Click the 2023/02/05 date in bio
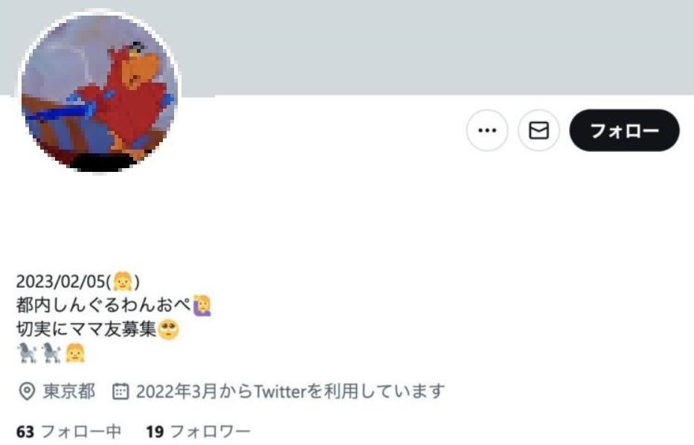The width and height of the screenshot is (694, 445). [x=61, y=281]
